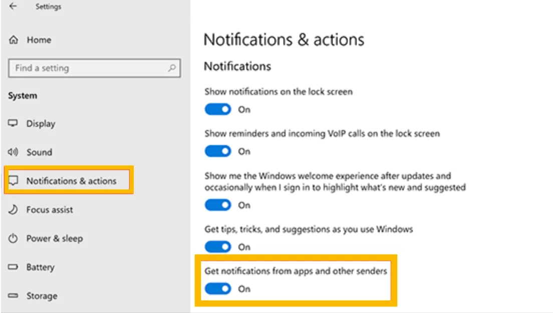Toggle Show notifications on the lock screen
The width and height of the screenshot is (553, 313).
tap(218, 109)
